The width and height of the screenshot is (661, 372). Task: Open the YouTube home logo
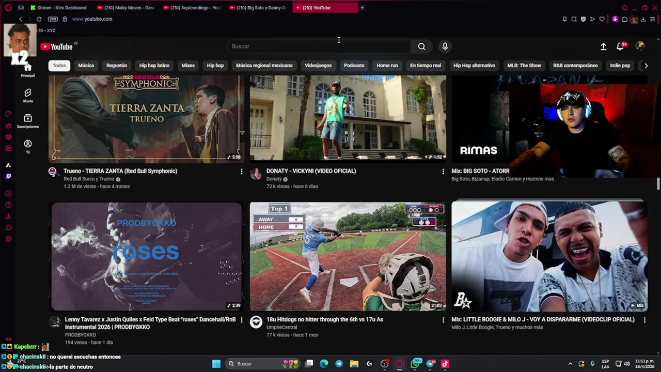coord(57,47)
